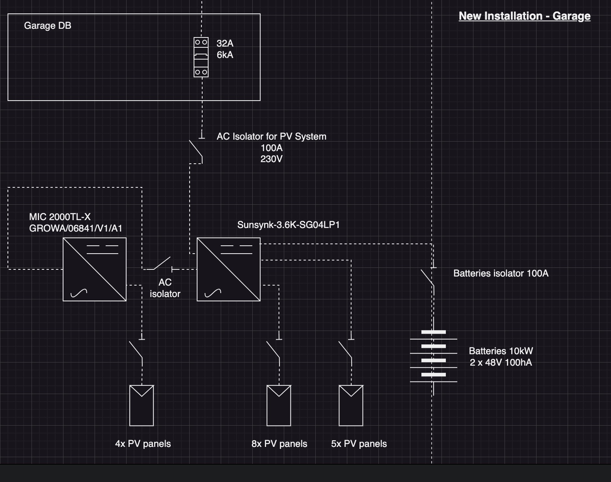
Task: Select the 5x PV panels symbol
Action: (x=351, y=406)
